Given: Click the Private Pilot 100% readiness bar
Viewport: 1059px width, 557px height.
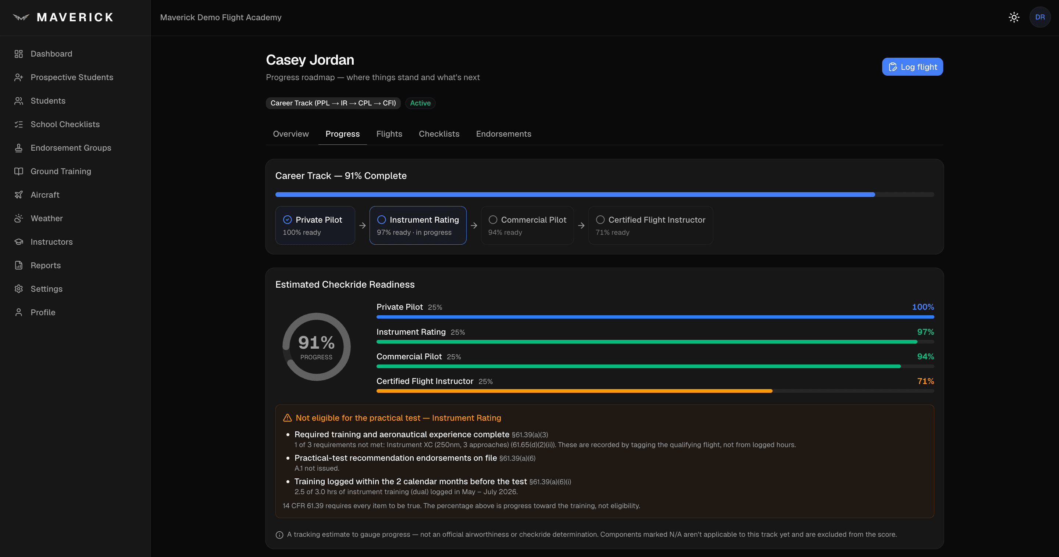Looking at the screenshot, I should [655, 317].
